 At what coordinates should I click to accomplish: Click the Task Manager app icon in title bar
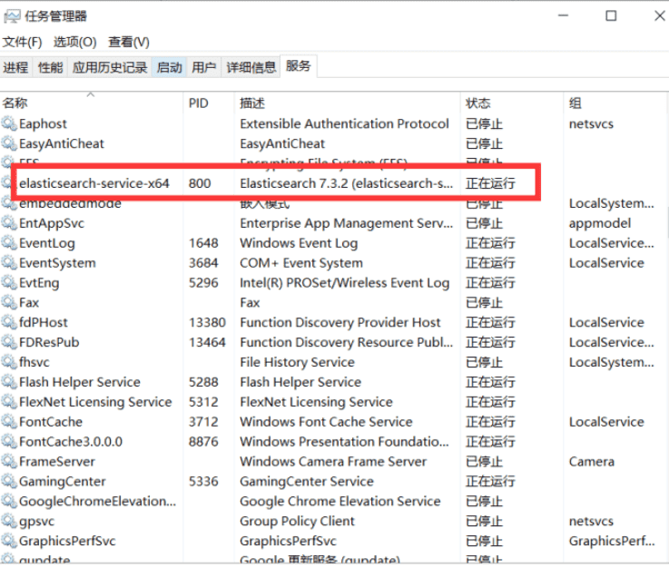12,16
